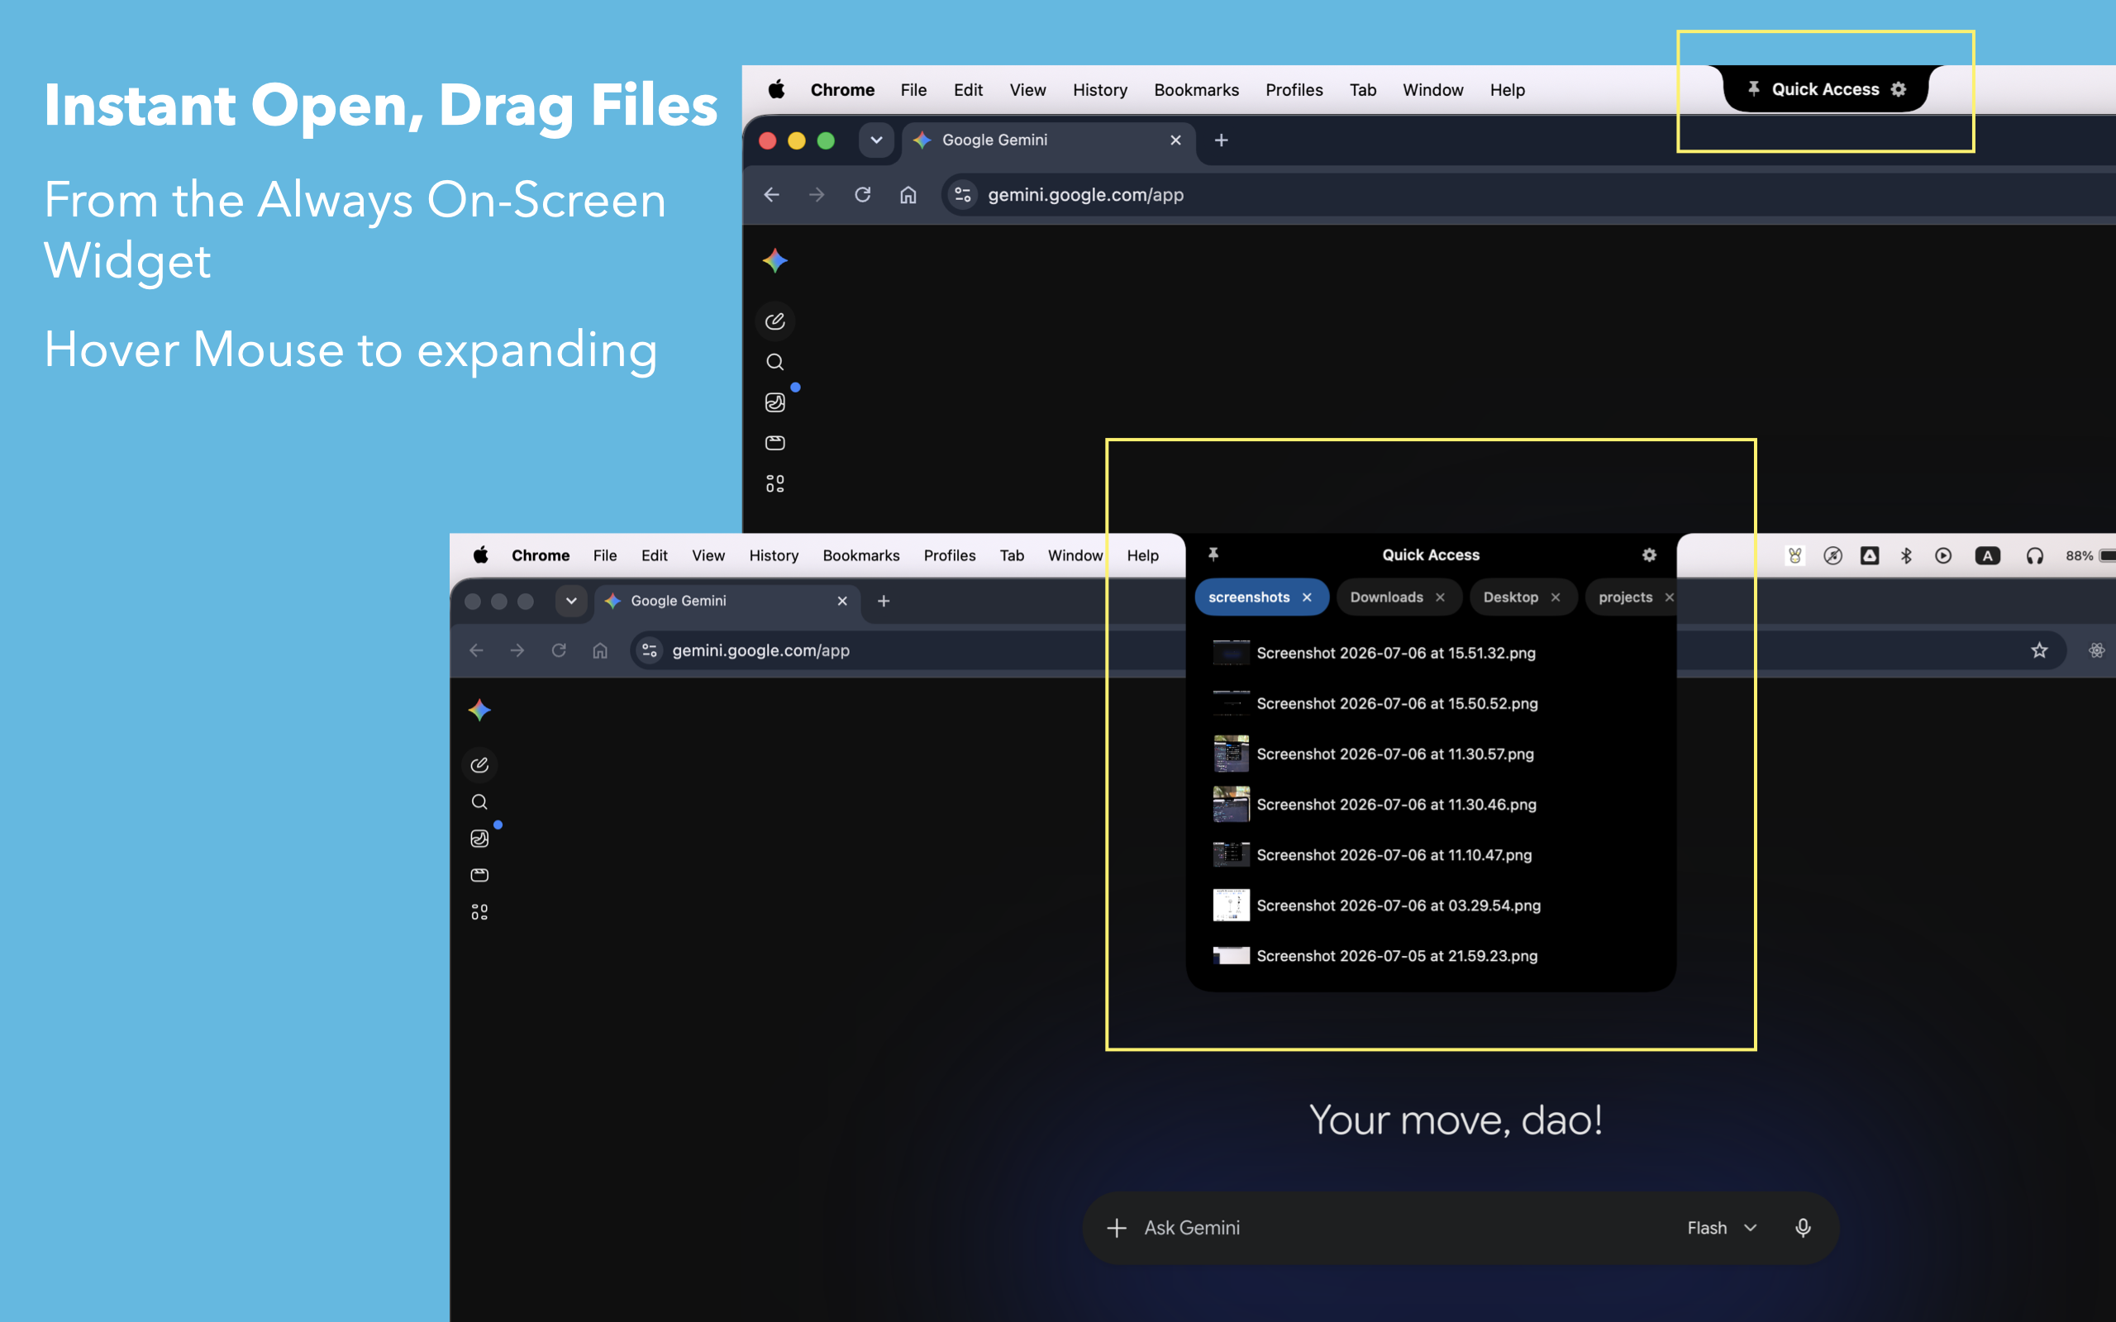Close Google Gemini tab in upper window
This screenshot has height=1322, width=2116.
(x=1175, y=140)
